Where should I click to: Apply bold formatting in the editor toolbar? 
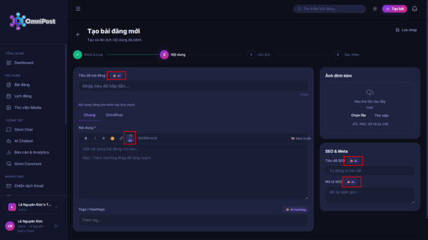click(86, 138)
